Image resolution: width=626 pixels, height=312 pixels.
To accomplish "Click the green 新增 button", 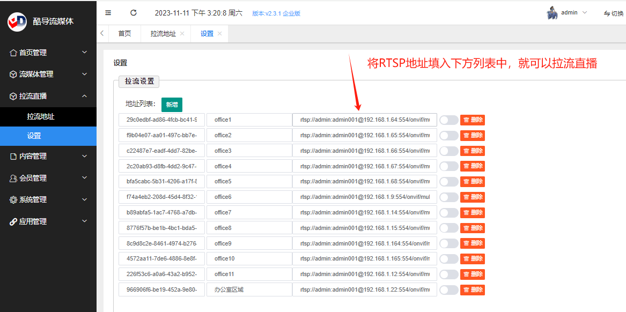I will [x=172, y=105].
